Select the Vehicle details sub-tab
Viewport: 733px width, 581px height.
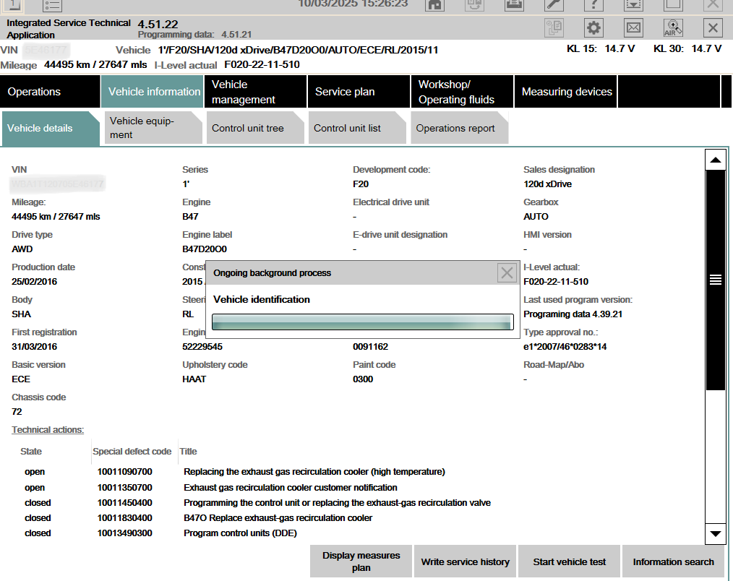50,128
